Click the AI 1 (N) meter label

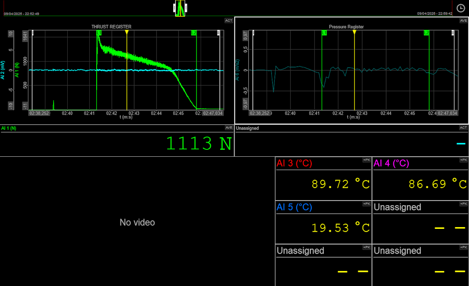[9, 128]
